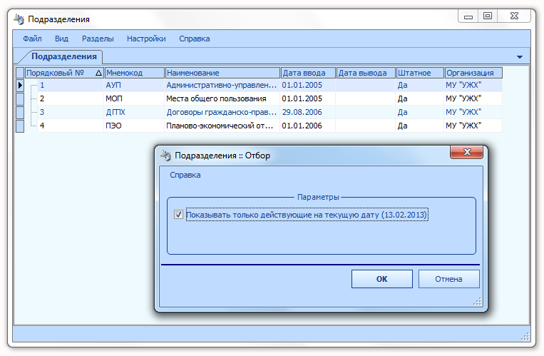Image resolution: width=544 pixels, height=356 pixels.
Task: Open the Настройки menu
Action: pos(146,39)
